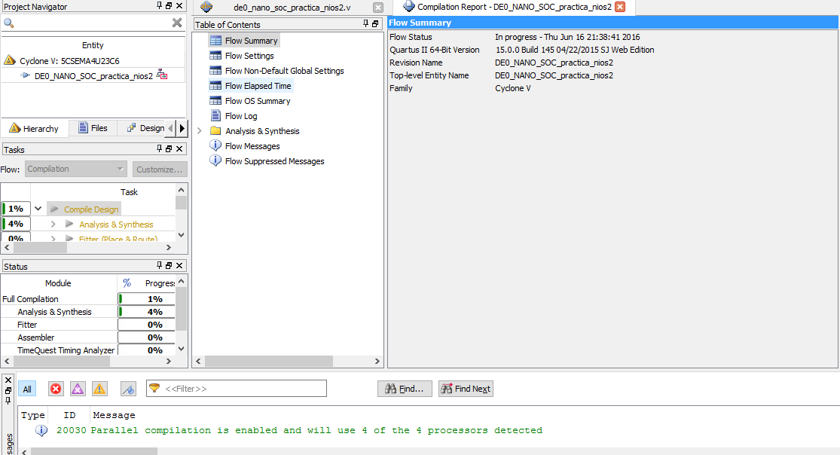Open Flow Non-Default Global Settings
Screen dimensions: 840x455
(x=285, y=71)
